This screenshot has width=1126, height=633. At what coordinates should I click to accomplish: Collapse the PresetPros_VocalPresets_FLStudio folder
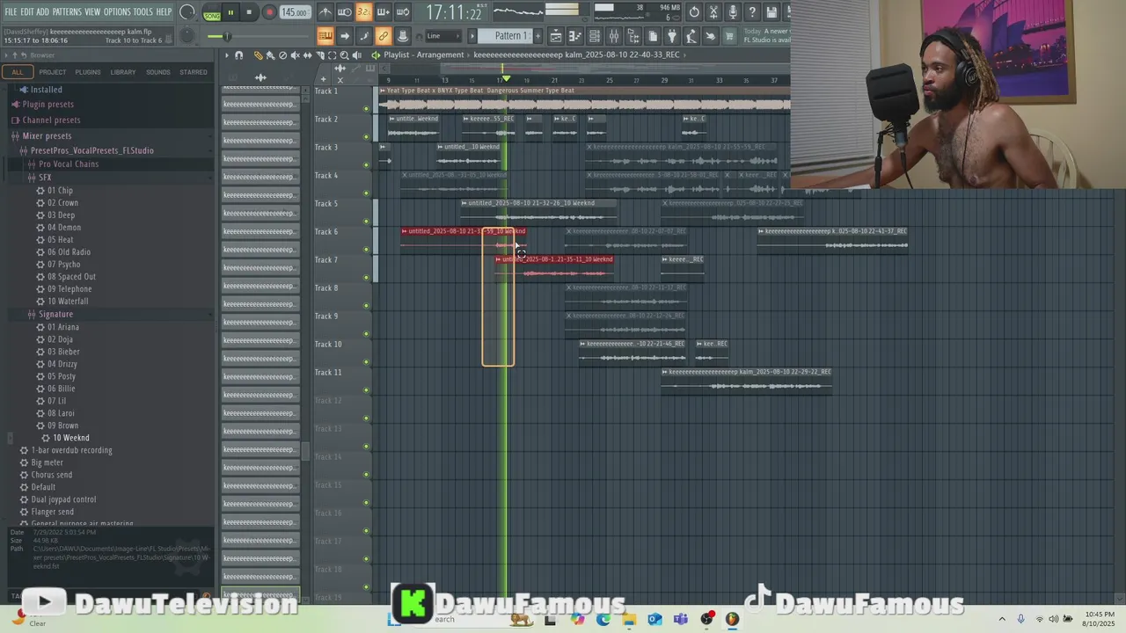[x=91, y=150]
